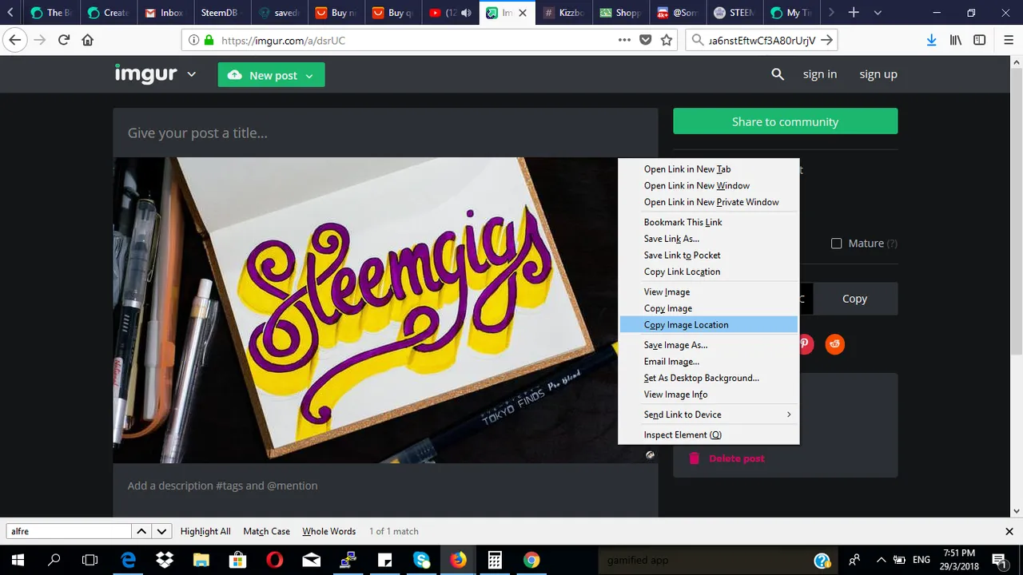Click Delete post
The height and width of the screenshot is (575, 1023).
(727, 458)
